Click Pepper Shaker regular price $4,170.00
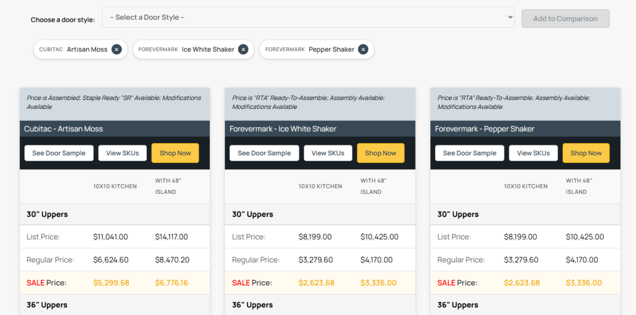Viewport: 636px width, 315px height. click(582, 260)
